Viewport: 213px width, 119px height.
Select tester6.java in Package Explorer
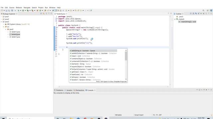[x=15, y=34]
